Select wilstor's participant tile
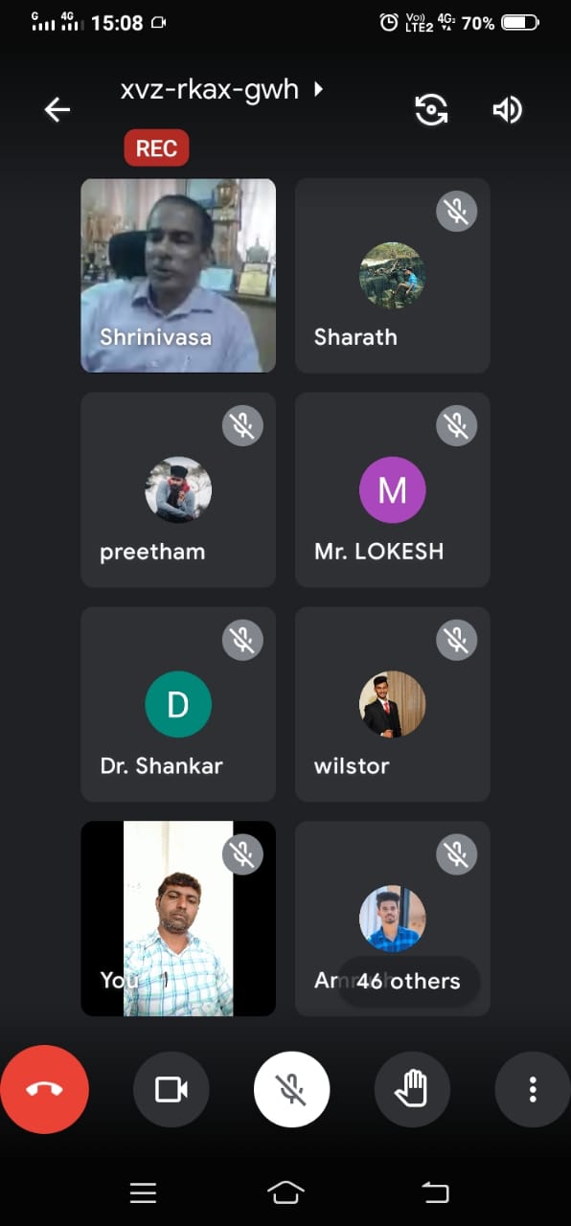Screen dimensions: 571x1226 coord(392,704)
